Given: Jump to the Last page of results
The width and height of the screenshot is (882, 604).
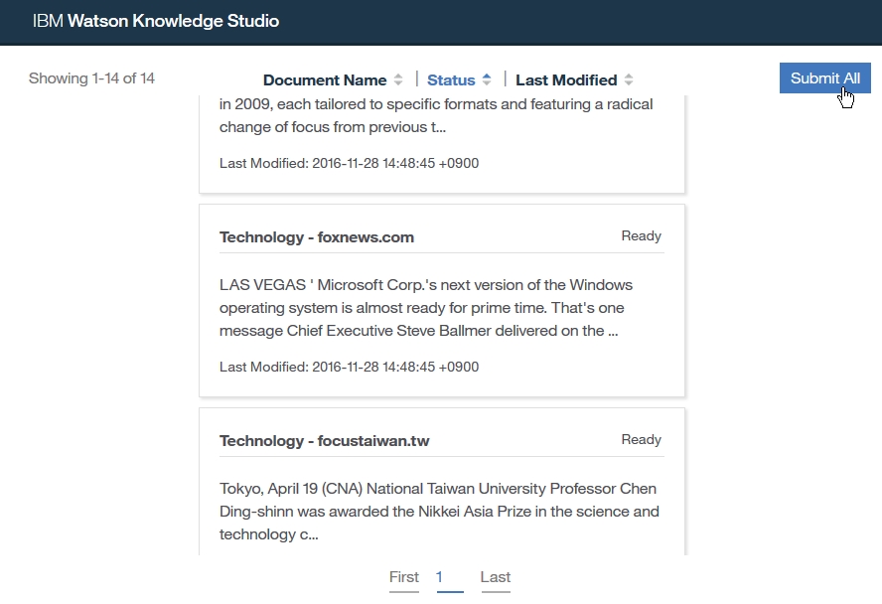Looking at the screenshot, I should 496,577.
